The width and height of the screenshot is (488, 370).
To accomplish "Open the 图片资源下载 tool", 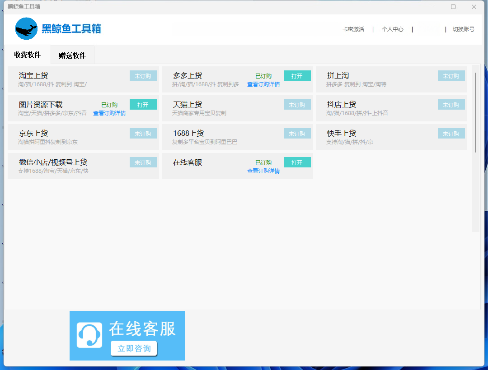I will click(143, 105).
